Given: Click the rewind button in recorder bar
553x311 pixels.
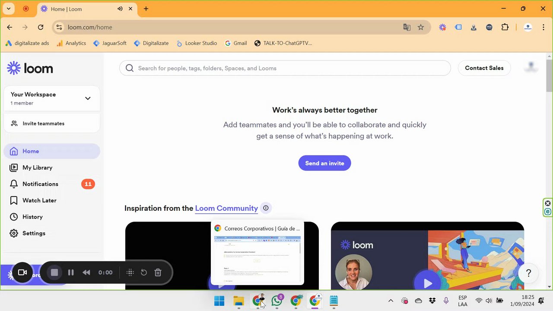Looking at the screenshot, I should [x=86, y=273].
